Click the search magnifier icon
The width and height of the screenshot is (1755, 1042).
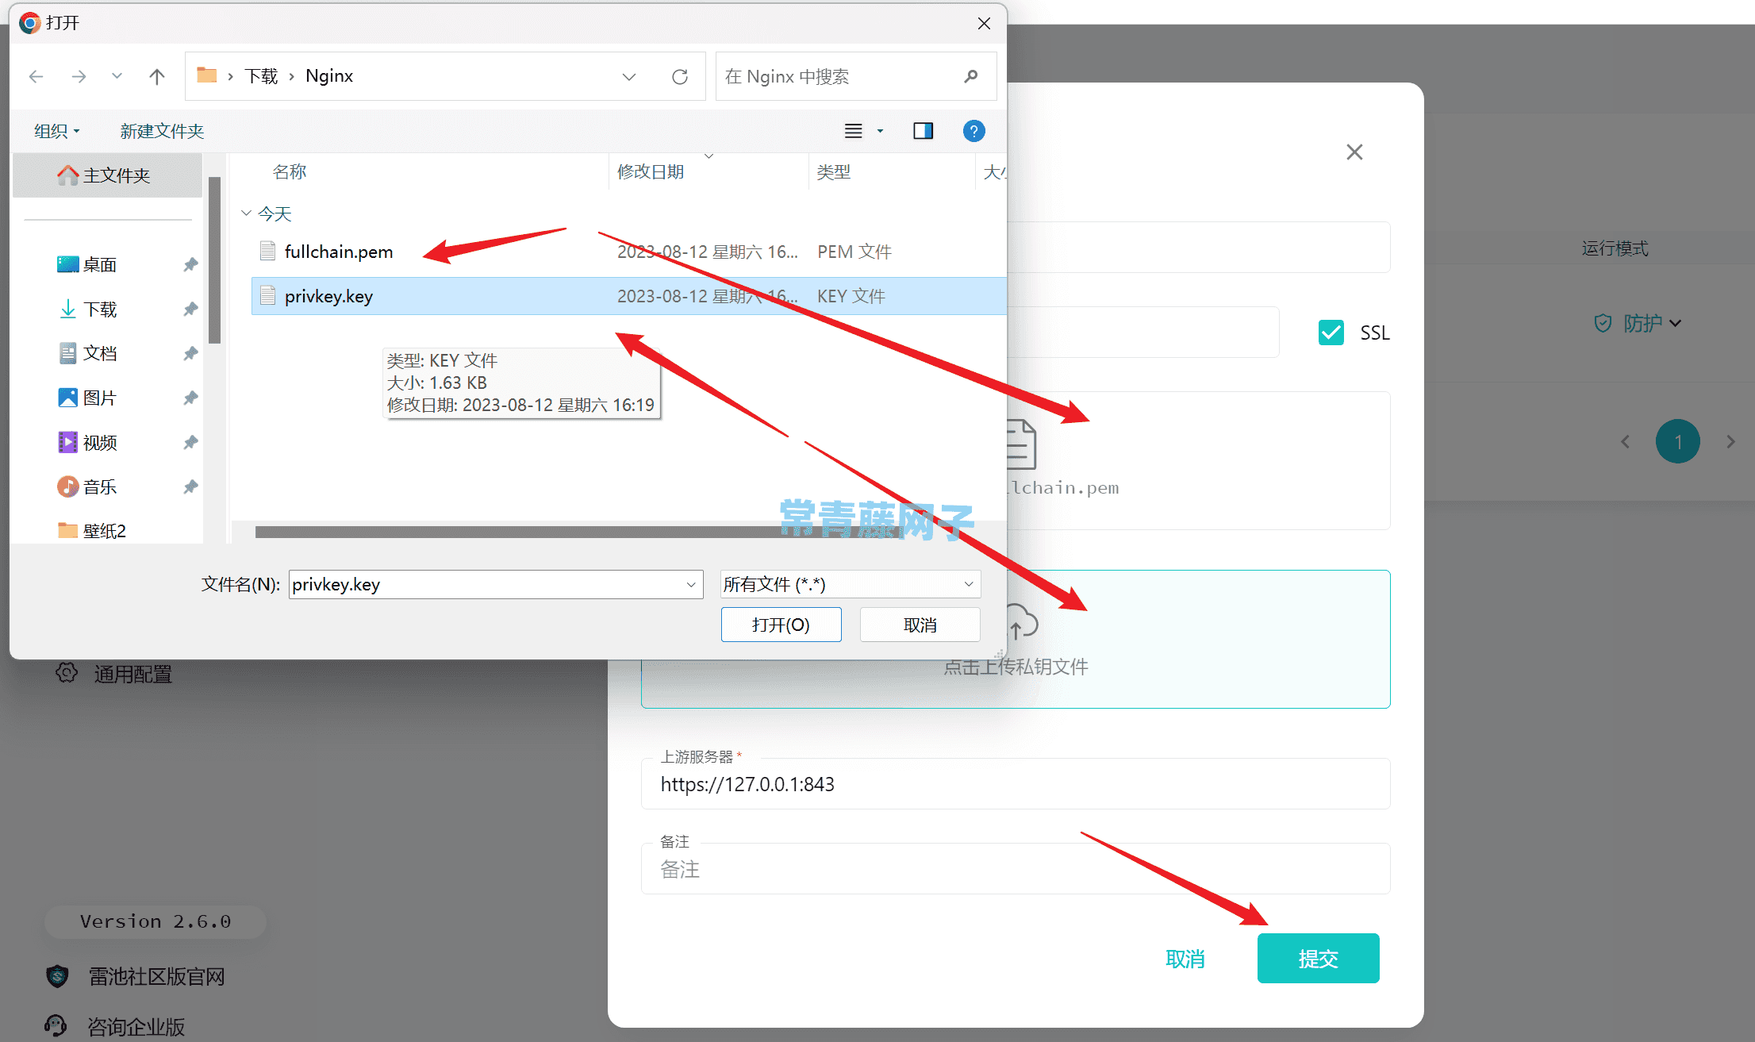[x=970, y=76]
